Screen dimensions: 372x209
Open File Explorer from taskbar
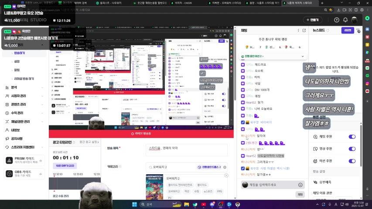pyautogui.click(x=187, y=204)
